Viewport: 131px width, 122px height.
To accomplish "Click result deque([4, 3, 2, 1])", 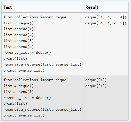I will pos(106,23).
